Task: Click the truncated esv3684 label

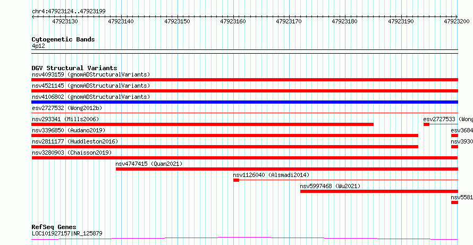Action: point(462,130)
